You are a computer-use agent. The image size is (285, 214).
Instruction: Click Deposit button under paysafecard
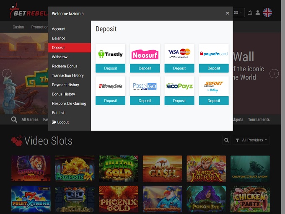point(213,68)
